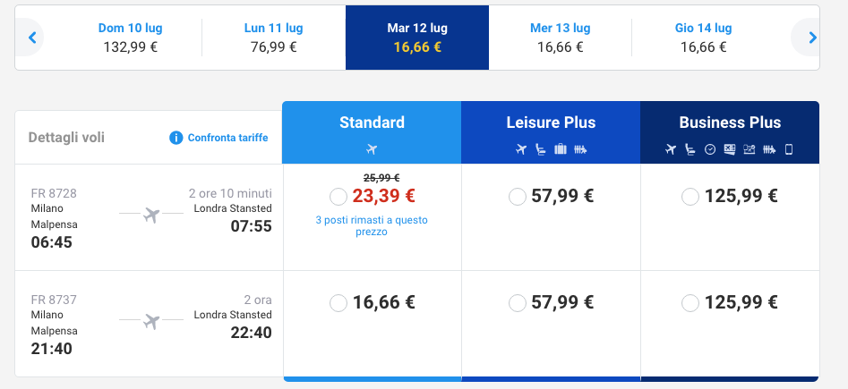Click the previous dates left arrow
Image resolution: width=848 pixels, height=389 pixels.
[31, 38]
